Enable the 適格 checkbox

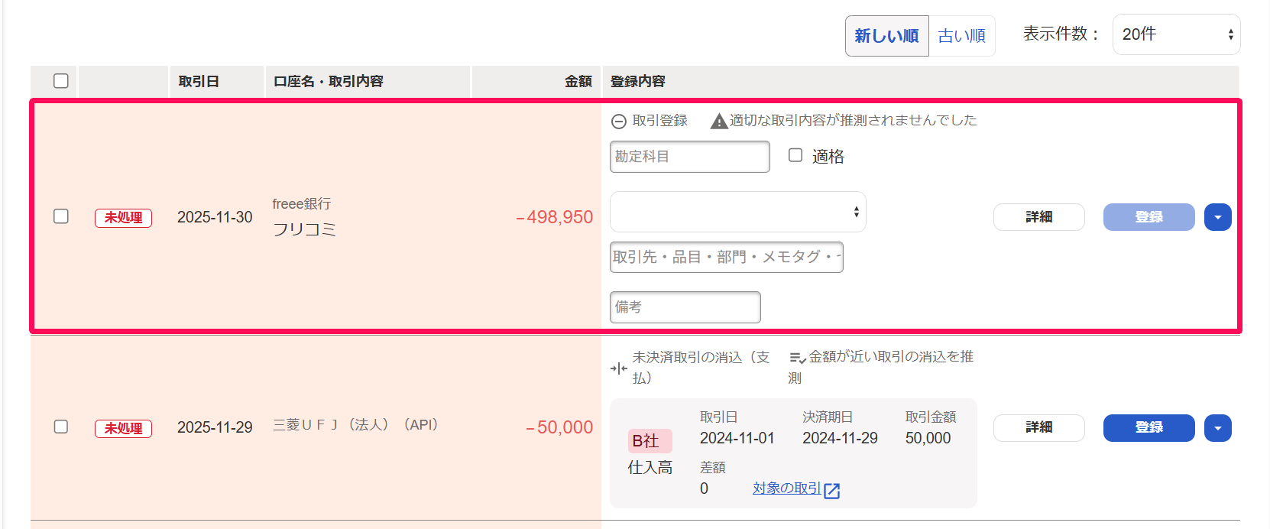(x=795, y=155)
